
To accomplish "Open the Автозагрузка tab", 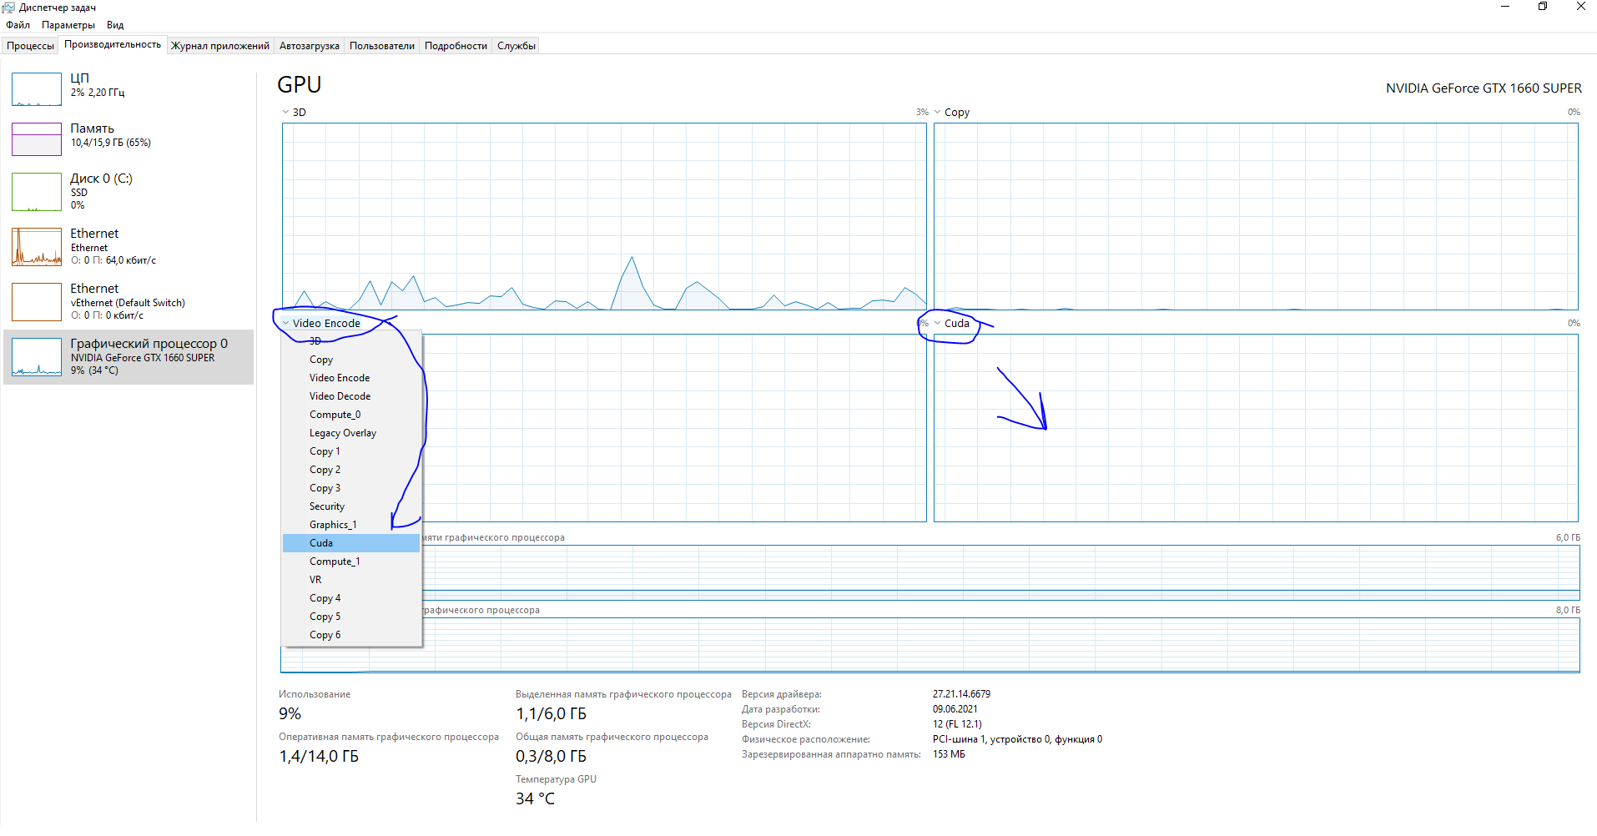I will [309, 45].
